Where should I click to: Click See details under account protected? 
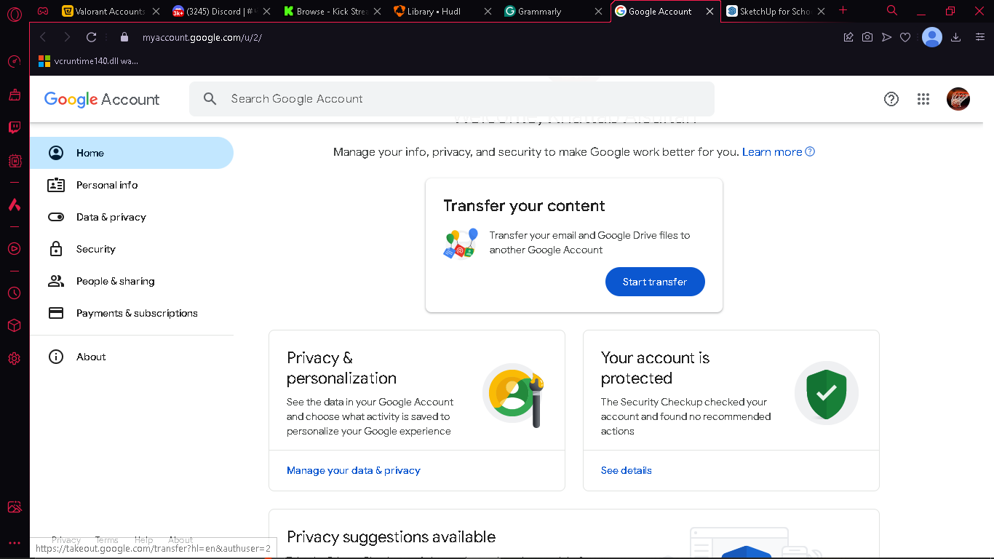click(x=627, y=470)
